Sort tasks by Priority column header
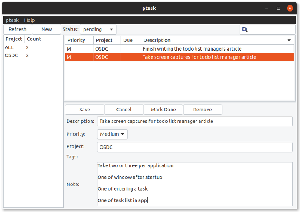Screen dimensions: 300x212 click(78, 40)
